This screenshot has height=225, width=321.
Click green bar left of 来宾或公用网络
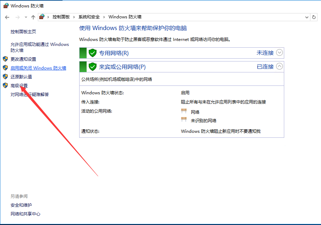point(83,67)
